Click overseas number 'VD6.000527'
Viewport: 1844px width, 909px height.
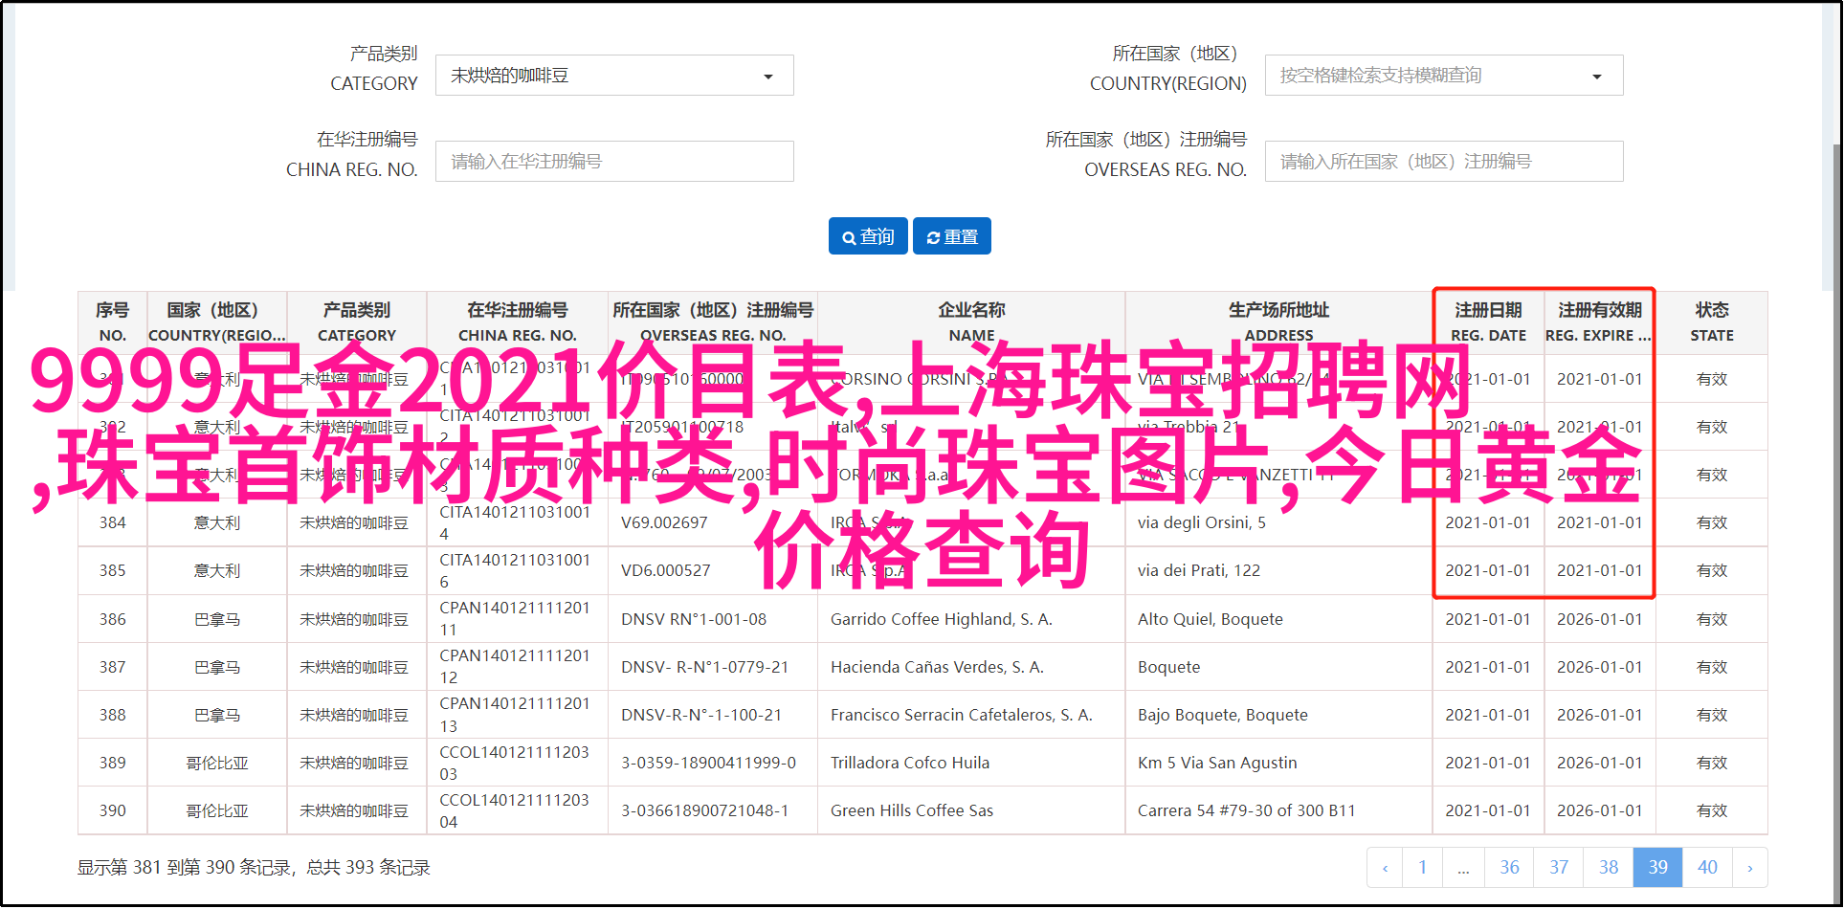666,570
